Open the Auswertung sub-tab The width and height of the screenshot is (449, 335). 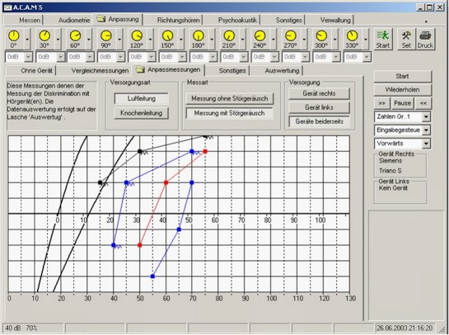(282, 71)
